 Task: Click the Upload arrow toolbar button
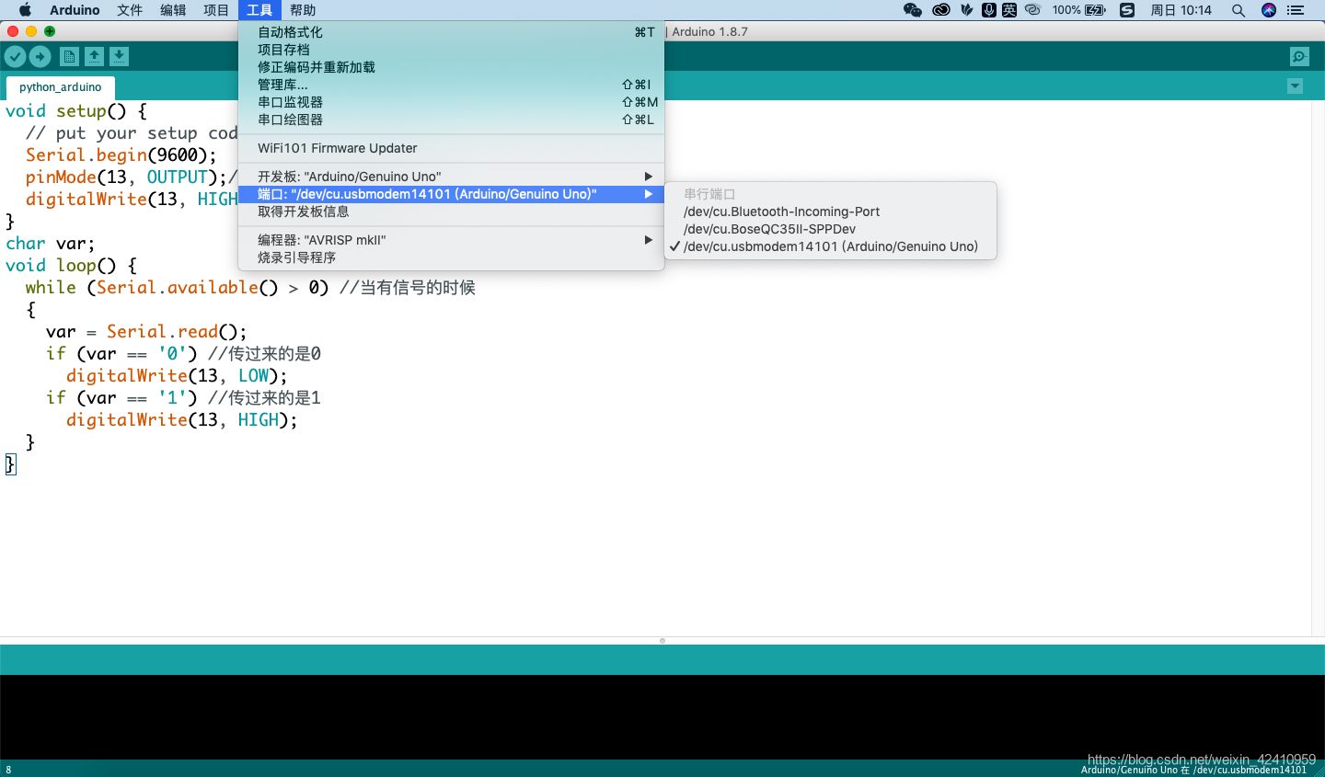coord(40,56)
